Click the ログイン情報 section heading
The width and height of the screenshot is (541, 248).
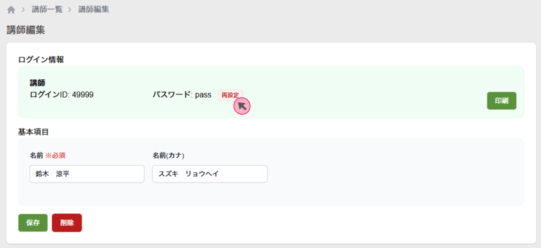click(x=41, y=60)
